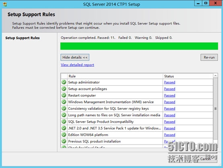Re-run the setup support rules
The image size is (223, 168).
(x=209, y=57)
